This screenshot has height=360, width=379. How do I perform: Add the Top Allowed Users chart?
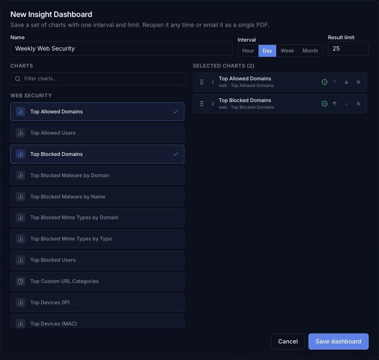click(x=97, y=133)
